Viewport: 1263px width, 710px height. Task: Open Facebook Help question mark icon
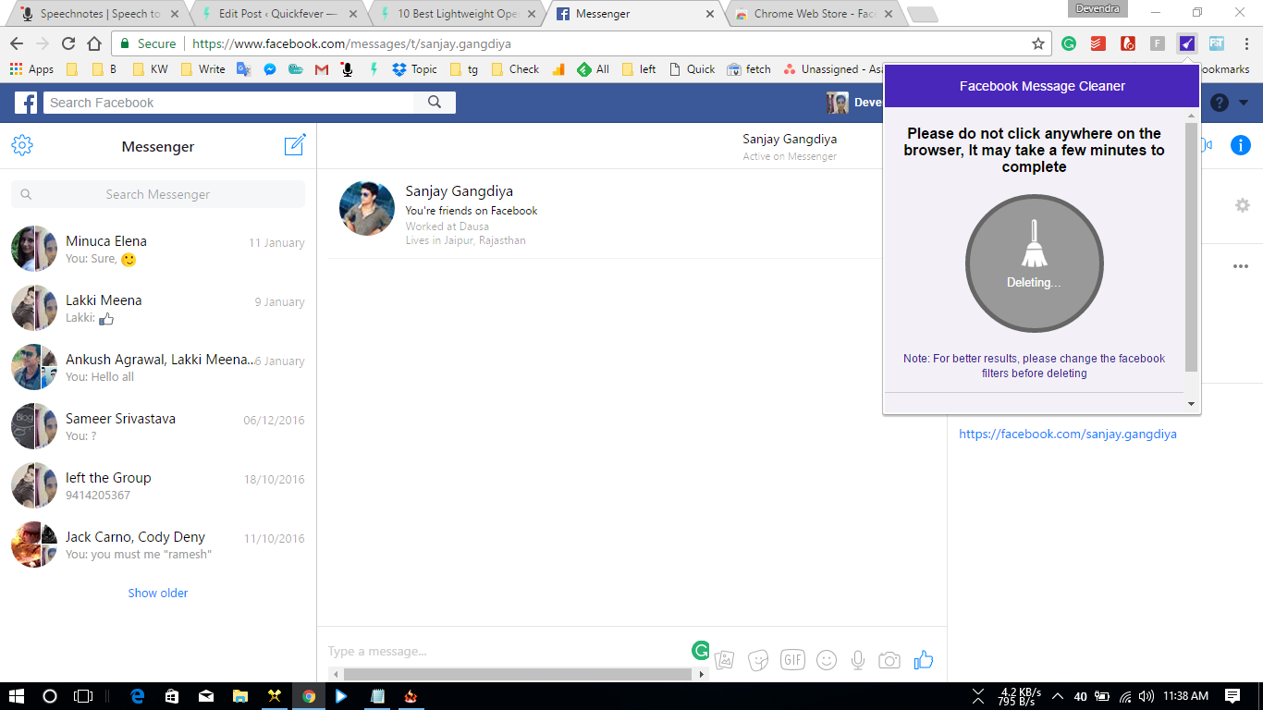point(1220,103)
